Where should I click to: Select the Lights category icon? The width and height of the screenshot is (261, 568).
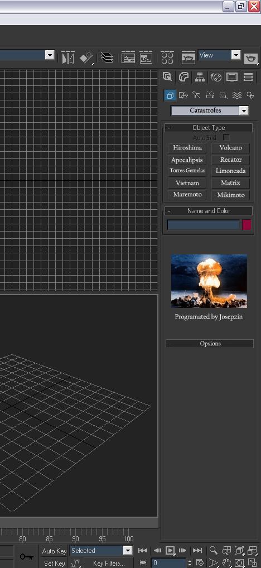196,95
